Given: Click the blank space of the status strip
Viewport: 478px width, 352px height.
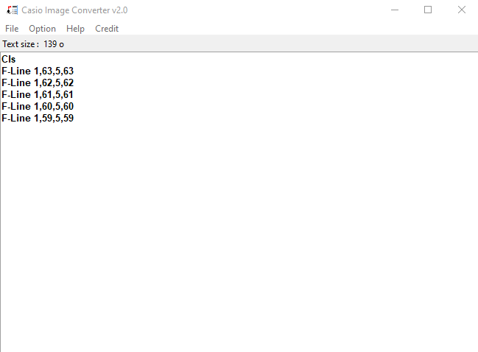Looking at the screenshot, I should (x=271, y=44).
